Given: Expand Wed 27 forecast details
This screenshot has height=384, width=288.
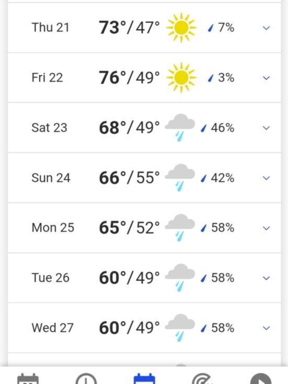Looking at the screenshot, I should click(266, 328).
